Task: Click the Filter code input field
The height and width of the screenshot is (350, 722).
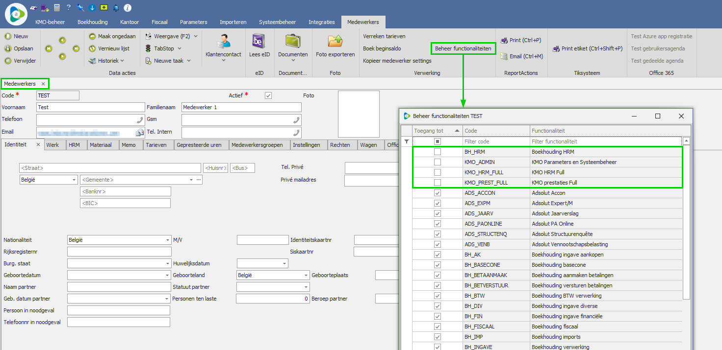Action: (496, 141)
